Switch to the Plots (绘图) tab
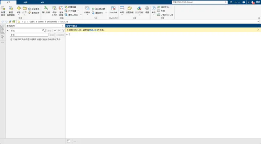This screenshot has width=261, height=144. pyautogui.click(x=25, y=2)
